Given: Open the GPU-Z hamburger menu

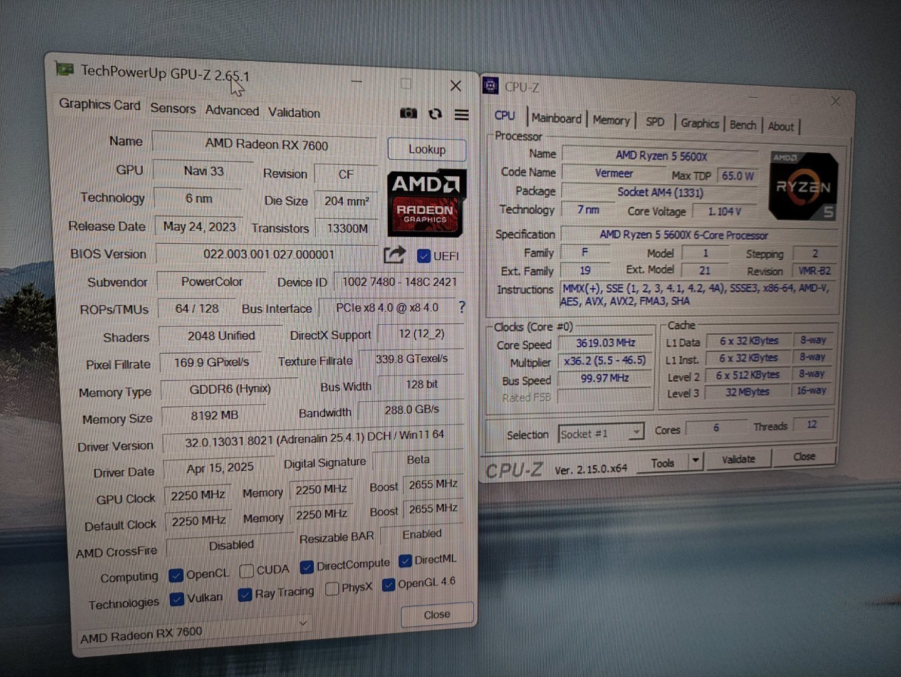Looking at the screenshot, I should 462,114.
